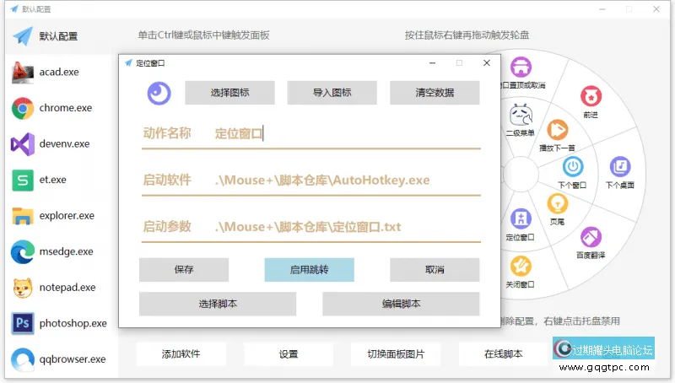Image resolution: width=675 pixels, height=383 pixels.
Task: Close the 定位窗口 dialog
Action: [487, 62]
